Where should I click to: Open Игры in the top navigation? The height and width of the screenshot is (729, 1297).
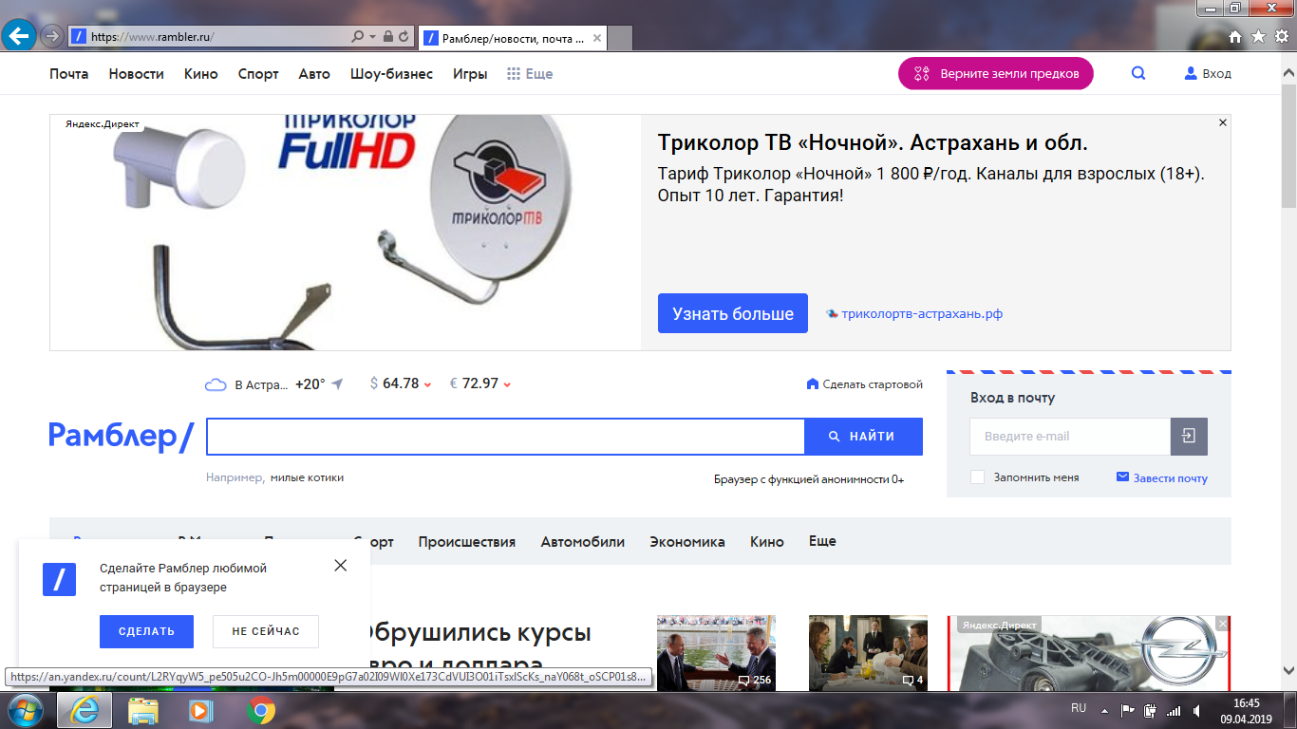[470, 73]
